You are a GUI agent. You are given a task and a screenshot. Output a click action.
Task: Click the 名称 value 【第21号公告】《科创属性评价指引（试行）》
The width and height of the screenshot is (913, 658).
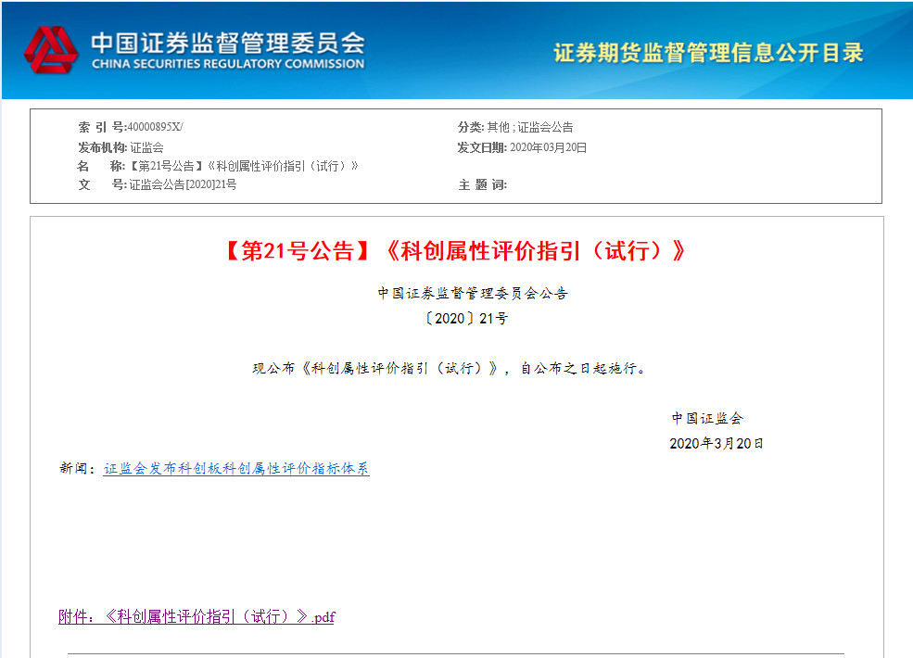244,166
